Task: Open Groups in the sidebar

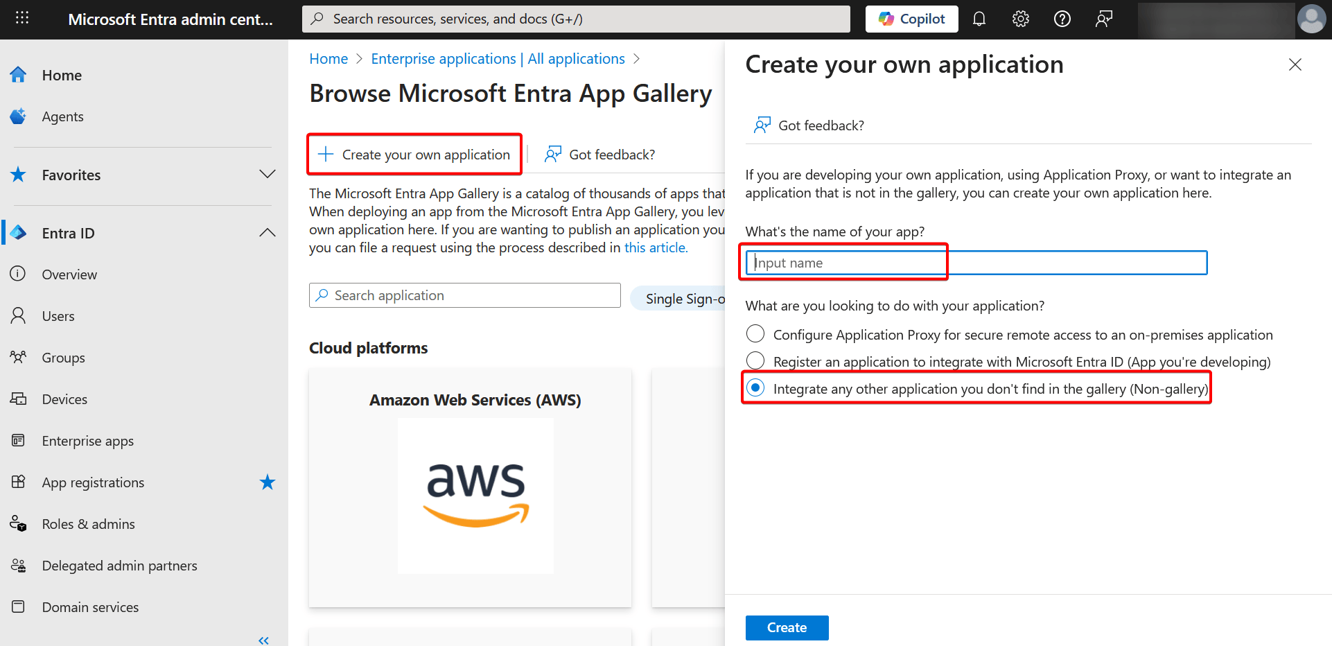Action: coord(63,358)
